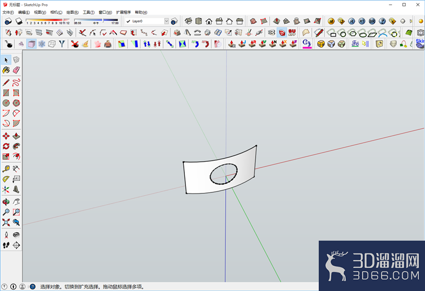
Task: Click the Zoom Extents tool
Action: pyautogui.click(x=6, y=222)
